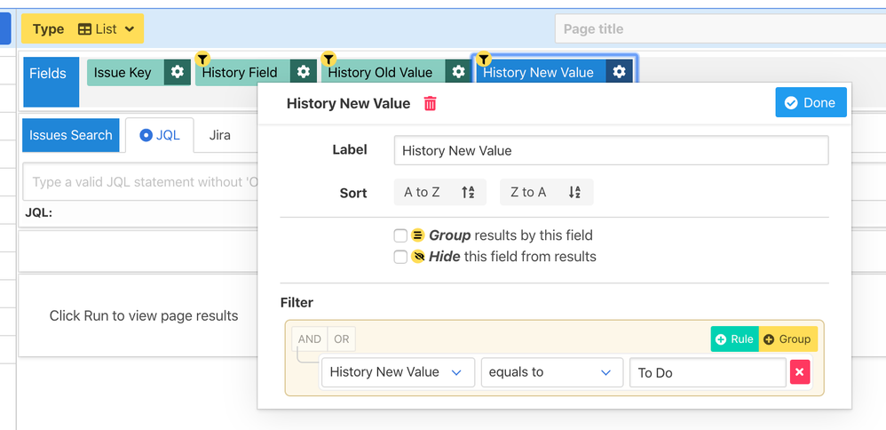Delete field with red trash icon
This screenshot has height=430, width=886.
[x=431, y=104]
